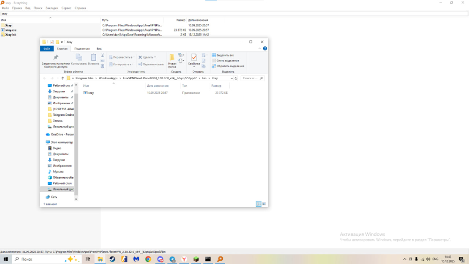Open Поиск menu in Everything
The height and width of the screenshot is (264, 469).
pos(38,8)
